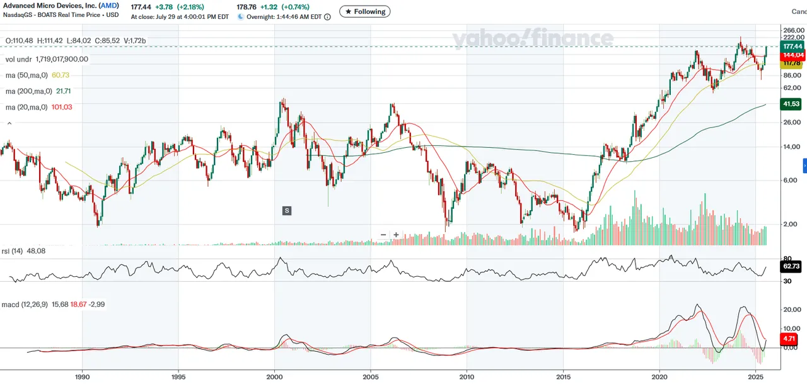Click the 2010 year axis label
The height and width of the screenshot is (385, 807).
click(x=467, y=376)
